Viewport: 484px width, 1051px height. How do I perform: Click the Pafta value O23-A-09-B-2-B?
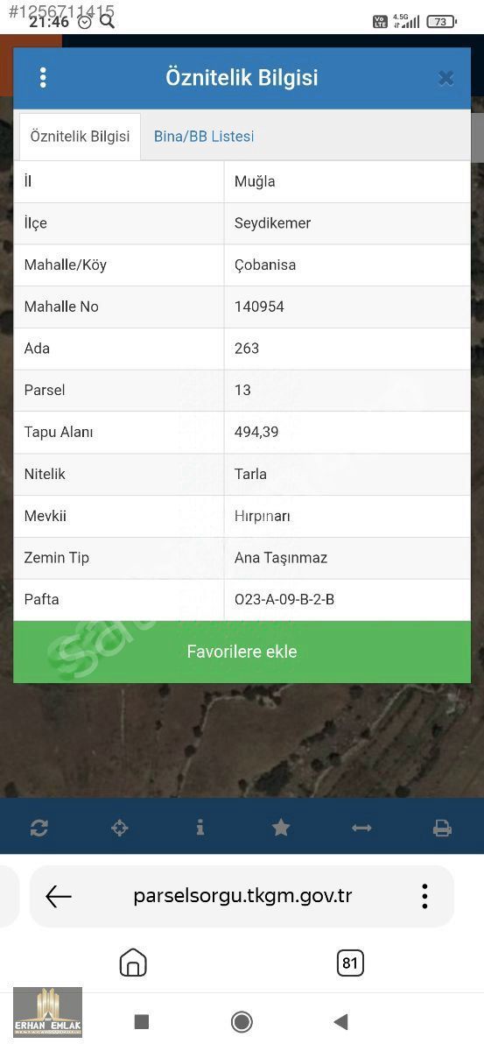(x=284, y=600)
